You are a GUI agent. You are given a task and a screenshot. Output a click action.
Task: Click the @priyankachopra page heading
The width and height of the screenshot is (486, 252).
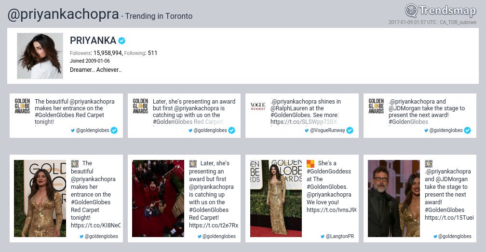[63, 14]
